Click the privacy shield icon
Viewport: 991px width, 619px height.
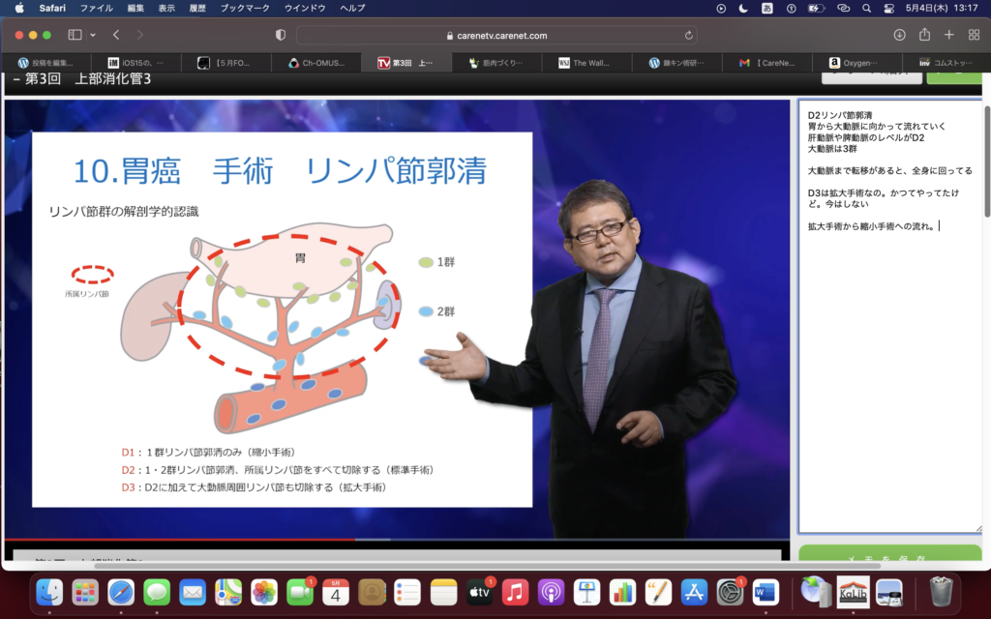tap(281, 35)
